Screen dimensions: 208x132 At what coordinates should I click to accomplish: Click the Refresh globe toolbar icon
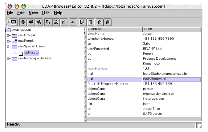tap(31, 22)
